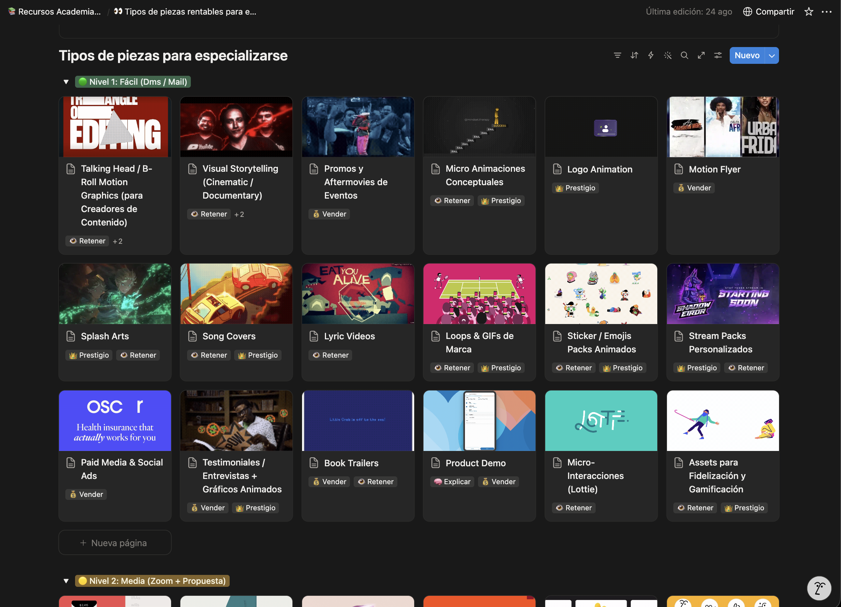Click the Explicar tag on Product Demo

(452, 482)
